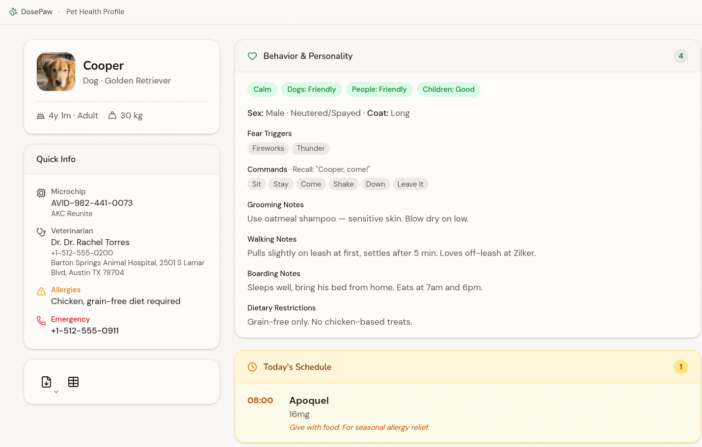Click the heart icon beside Behavior & Personality
The image size is (702, 447).
252,56
